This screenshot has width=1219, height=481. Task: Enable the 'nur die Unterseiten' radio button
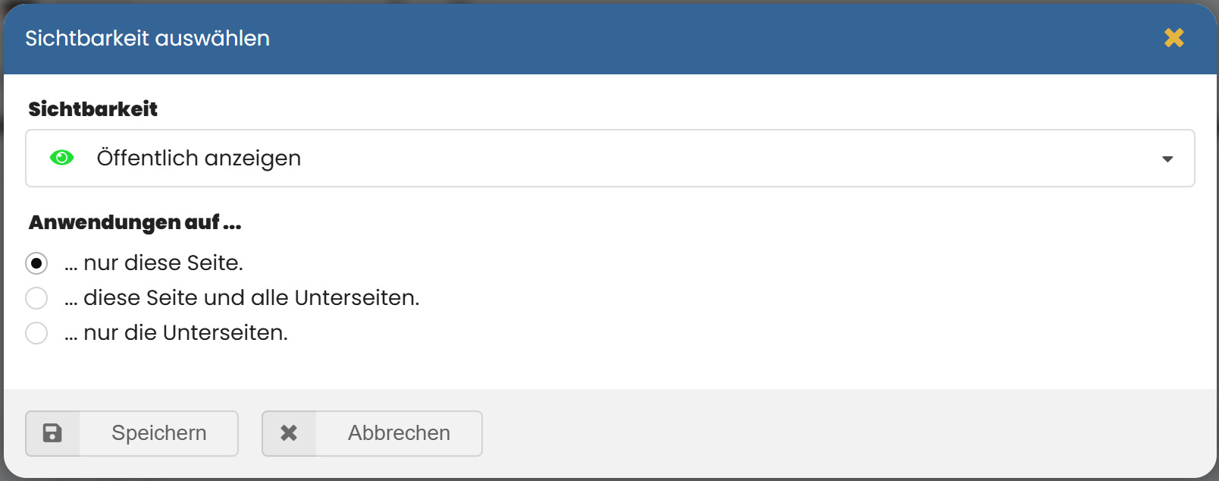(36, 333)
